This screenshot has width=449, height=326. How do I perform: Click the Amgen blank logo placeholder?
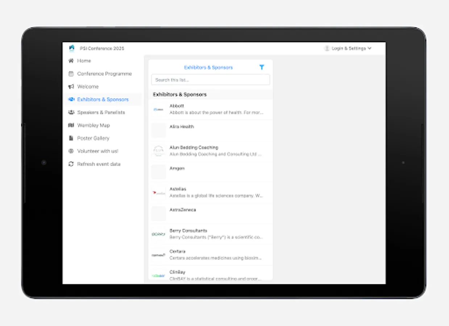pos(158,172)
